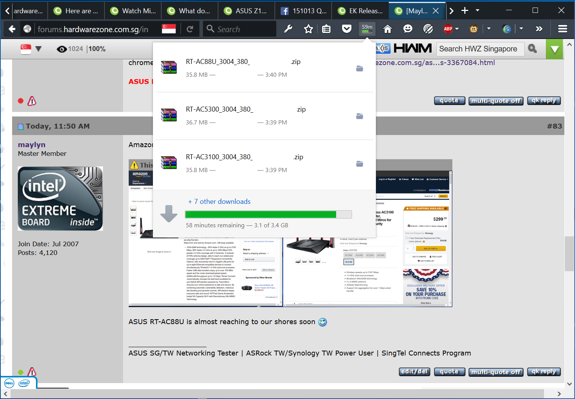Click the reload page button

(x=190, y=29)
